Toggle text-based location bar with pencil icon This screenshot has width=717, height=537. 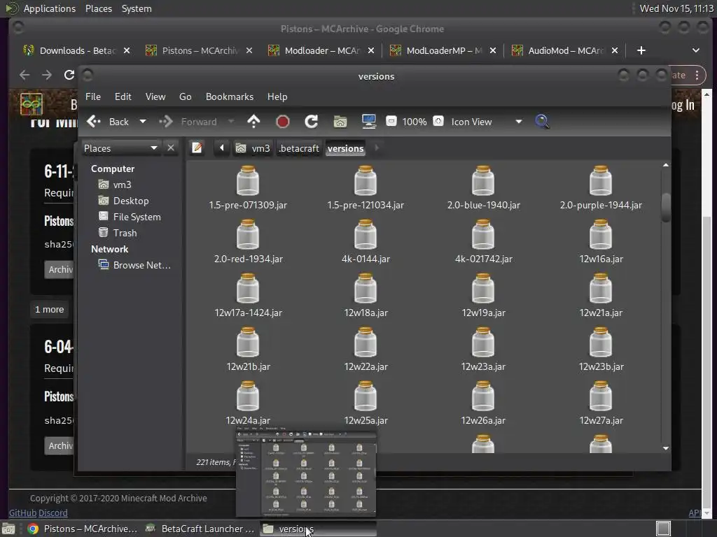pos(197,148)
